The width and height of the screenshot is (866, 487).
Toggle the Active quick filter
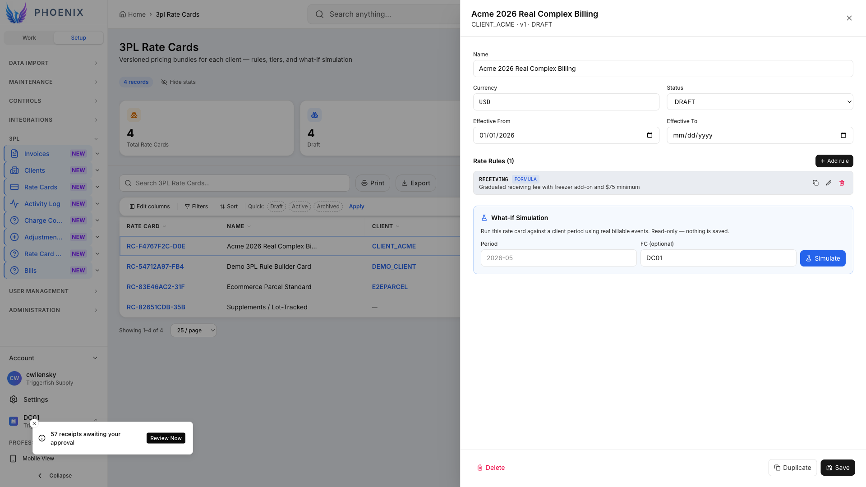tap(299, 207)
